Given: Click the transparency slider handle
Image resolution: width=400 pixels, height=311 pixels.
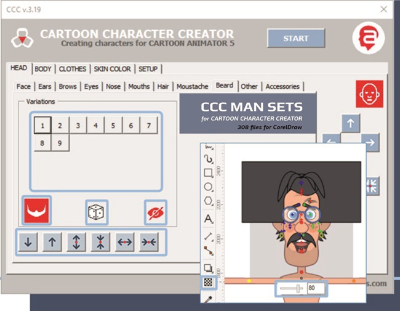Looking at the screenshot, I should click(298, 288).
